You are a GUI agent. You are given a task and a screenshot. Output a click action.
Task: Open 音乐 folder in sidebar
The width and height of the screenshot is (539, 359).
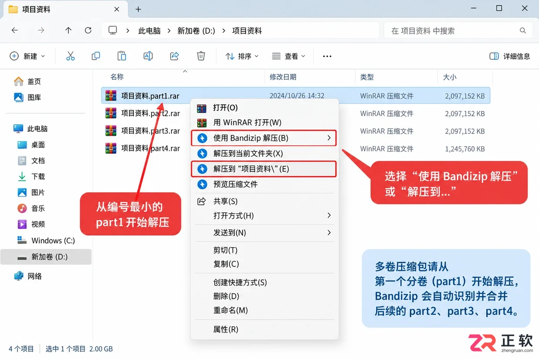tap(31, 208)
